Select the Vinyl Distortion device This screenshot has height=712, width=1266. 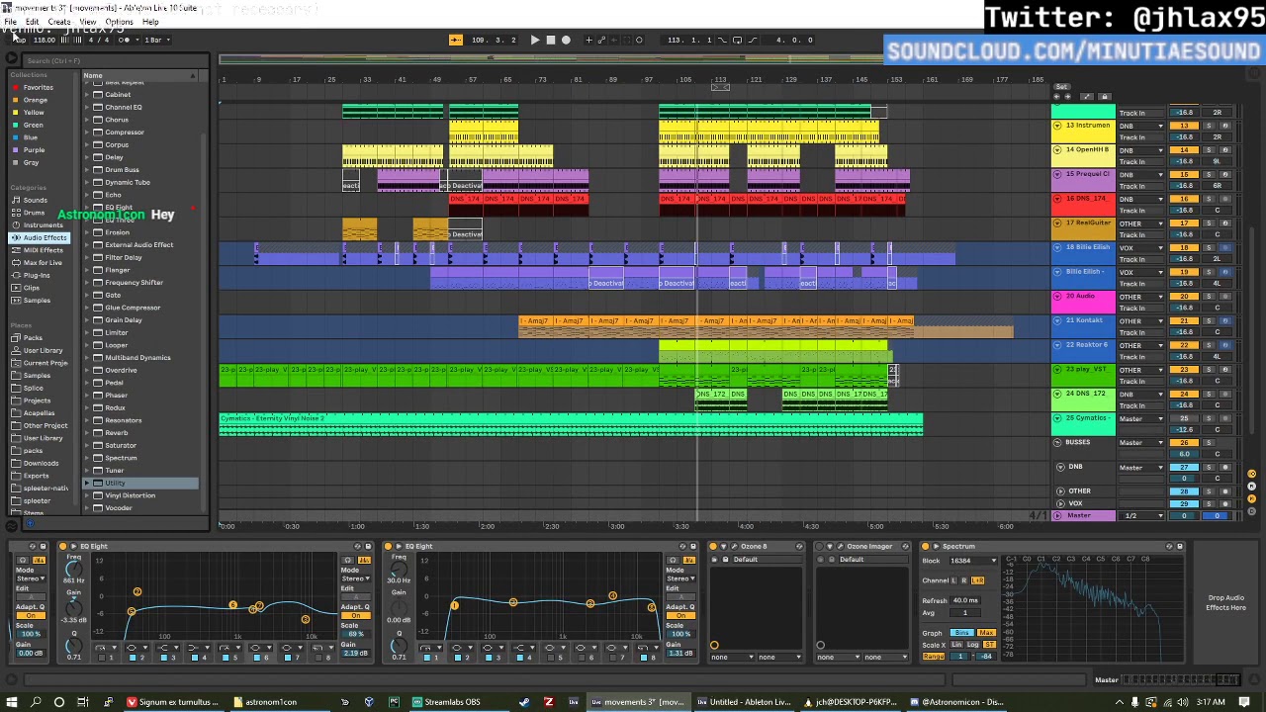(130, 495)
